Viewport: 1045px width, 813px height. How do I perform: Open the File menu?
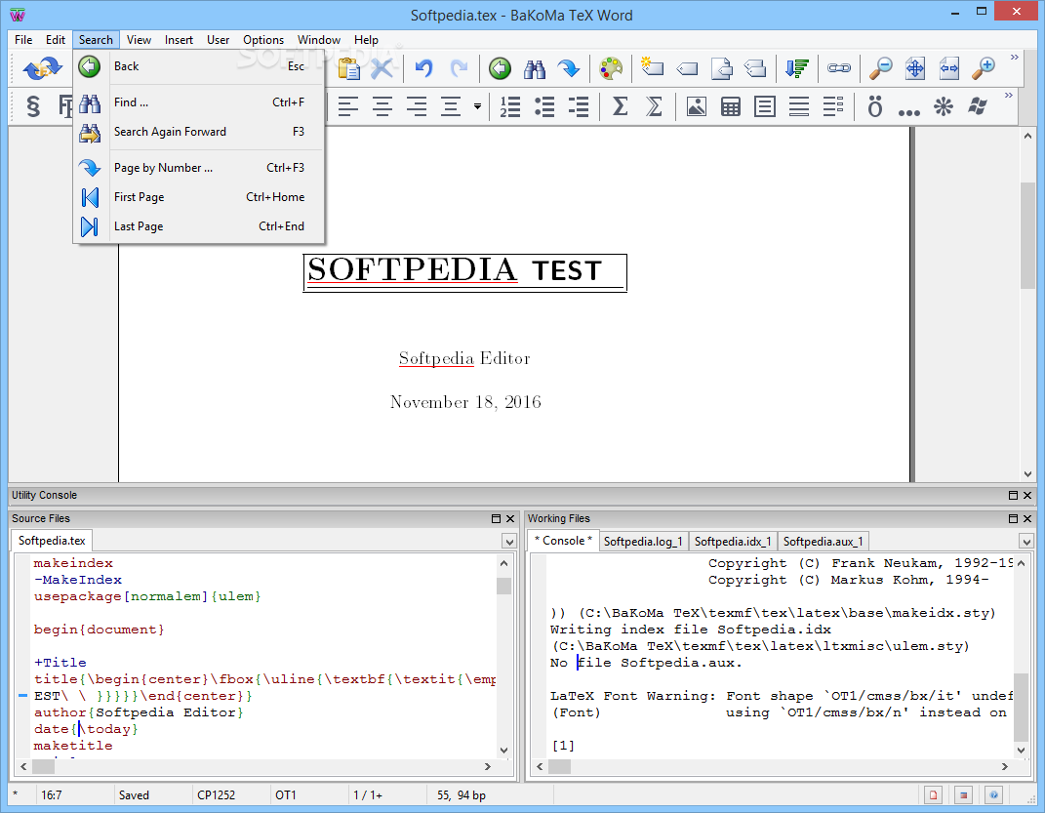(x=23, y=40)
